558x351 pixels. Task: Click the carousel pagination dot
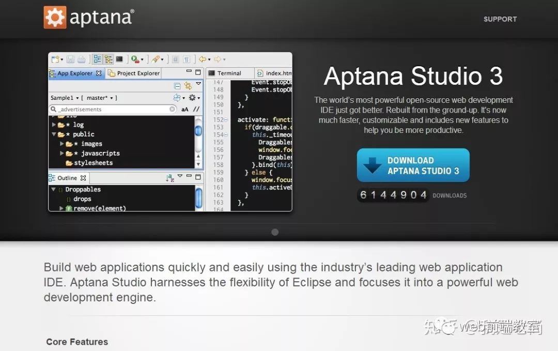pos(275,232)
